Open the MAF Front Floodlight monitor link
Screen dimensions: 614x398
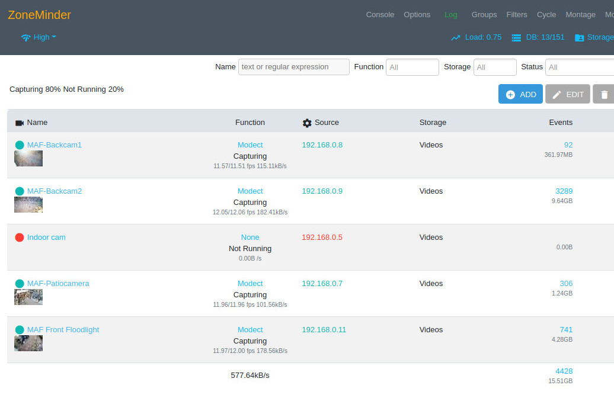63,329
